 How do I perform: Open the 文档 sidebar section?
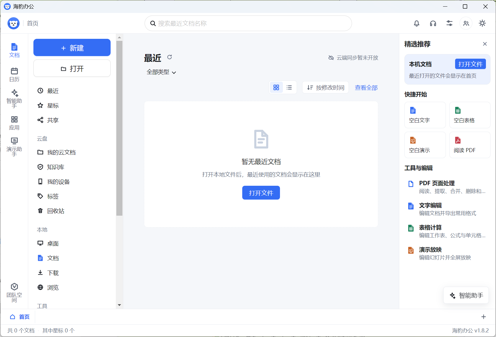[14, 50]
